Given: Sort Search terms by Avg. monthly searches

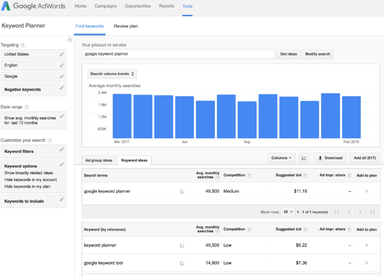Looking at the screenshot, I should [207, 175].
